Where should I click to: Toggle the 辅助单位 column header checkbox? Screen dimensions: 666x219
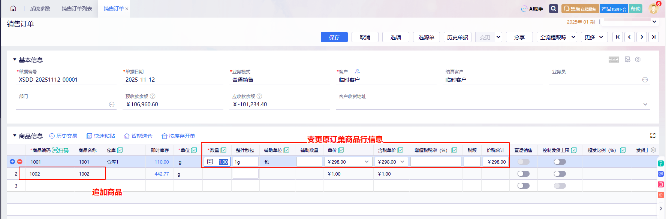(x=287, y=150)
